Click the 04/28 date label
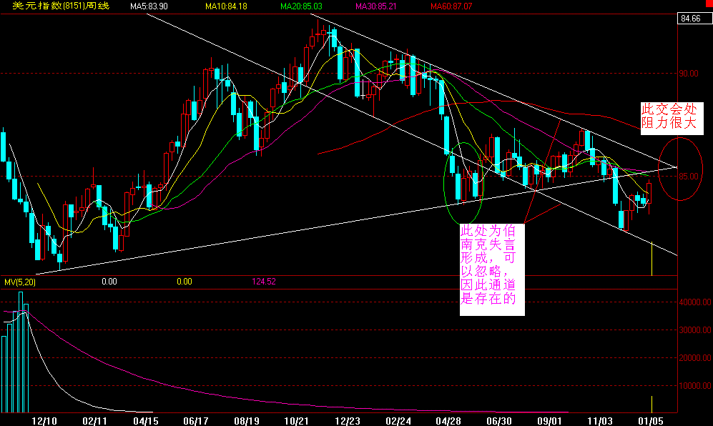The image size is (713, 426). pyautogui.click(x=448, y=421)
